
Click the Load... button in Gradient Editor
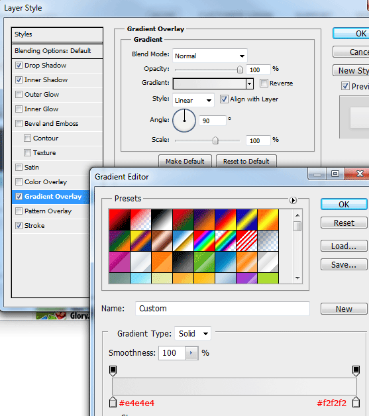tap(344, 246)
